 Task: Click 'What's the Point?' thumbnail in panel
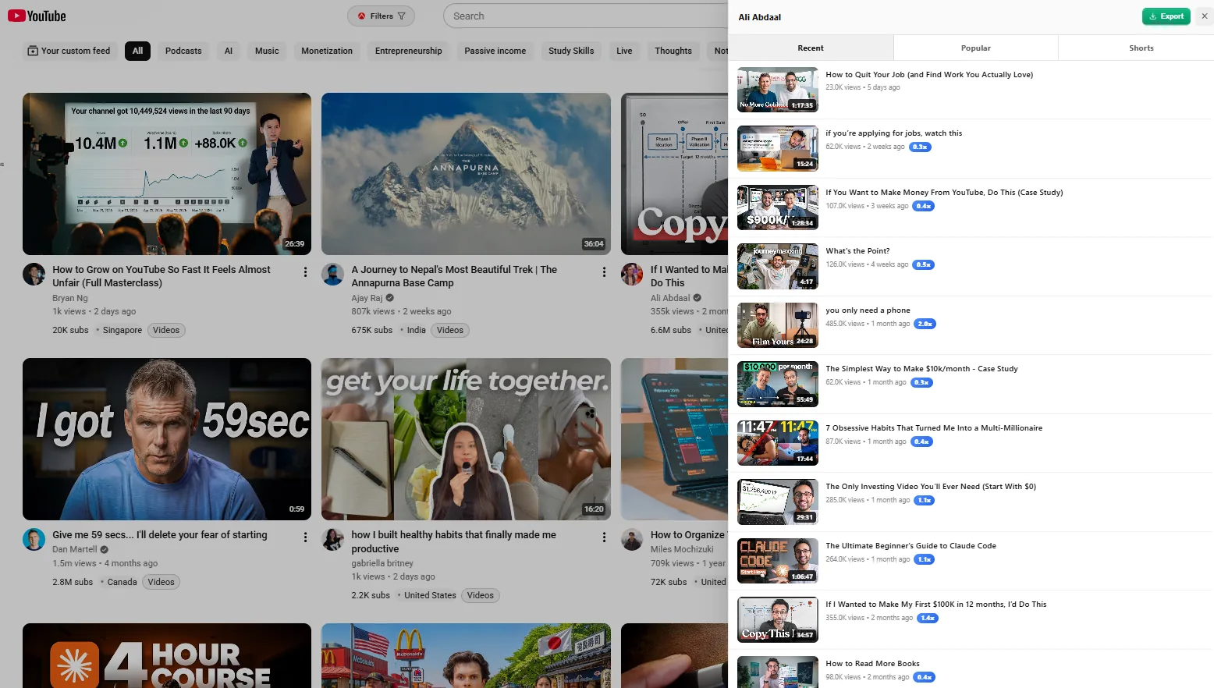[778, 267]
